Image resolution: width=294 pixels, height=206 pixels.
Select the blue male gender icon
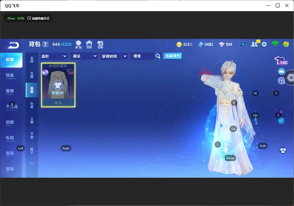point(281,121)
